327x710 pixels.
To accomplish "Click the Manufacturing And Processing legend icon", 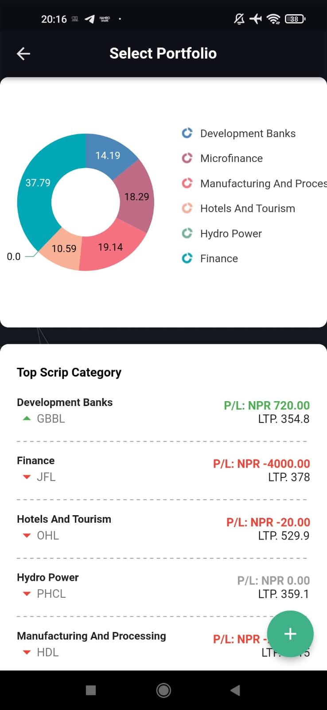I will tap(187, 183).
